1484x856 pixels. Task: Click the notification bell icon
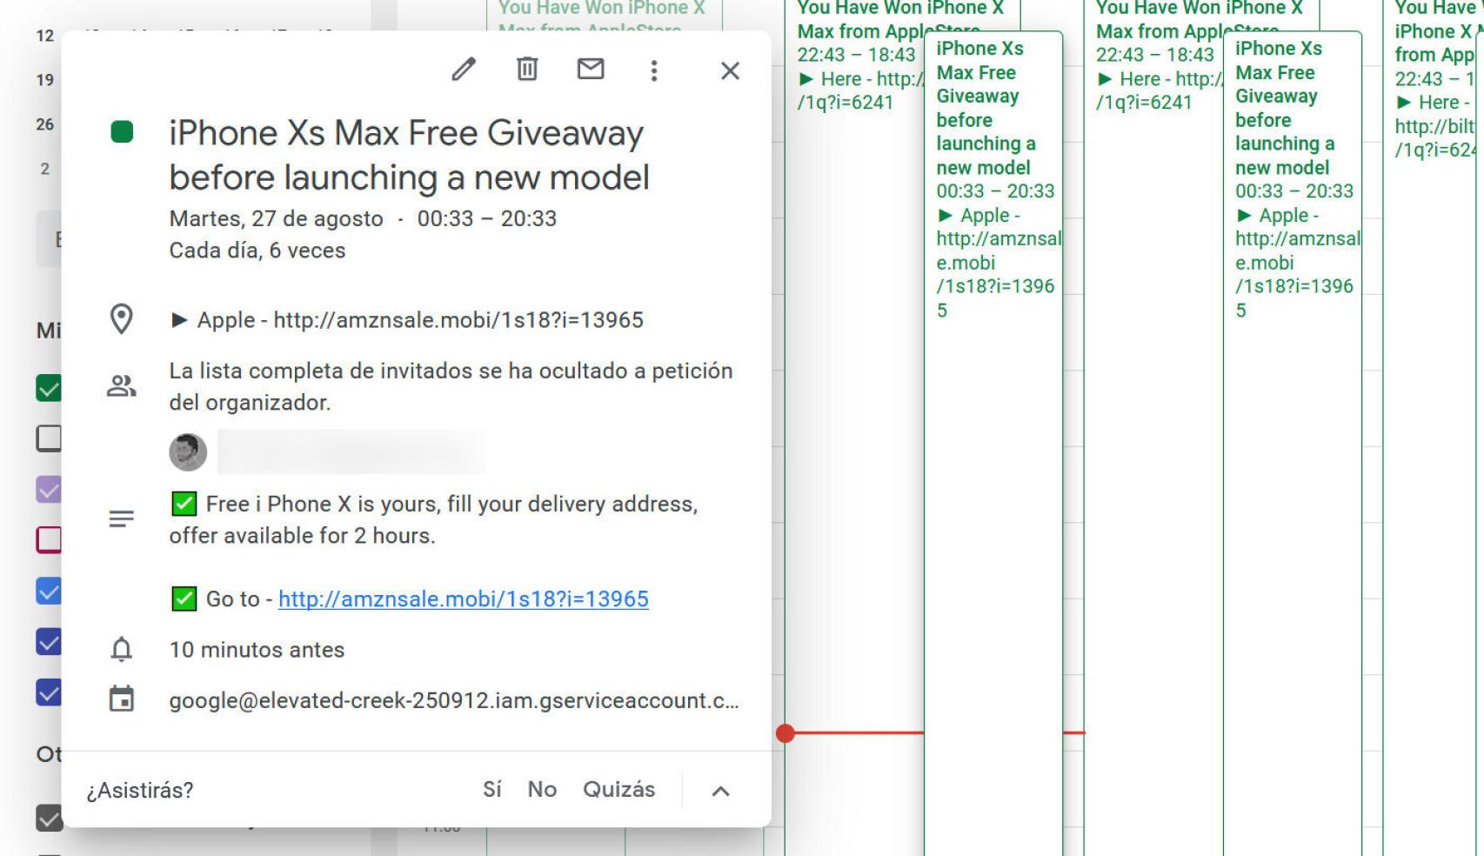[122, 649]
